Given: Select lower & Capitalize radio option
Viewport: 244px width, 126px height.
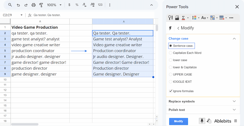Looking at the screenshot, I should (170, 67).
